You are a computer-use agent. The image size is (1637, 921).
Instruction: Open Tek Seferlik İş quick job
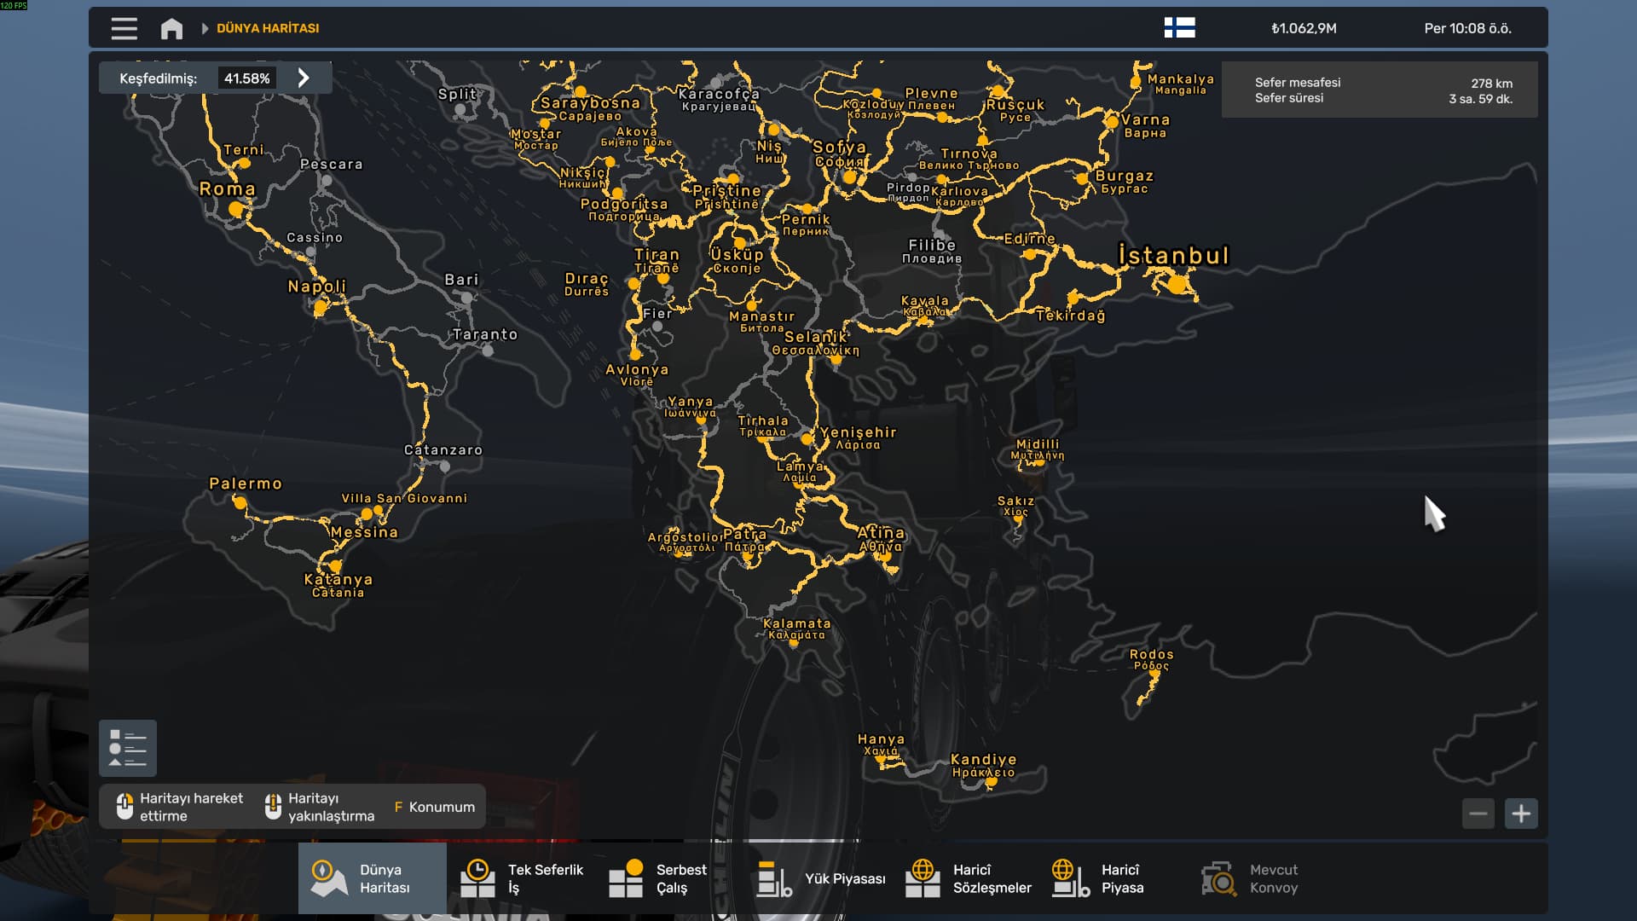[522, 878]
